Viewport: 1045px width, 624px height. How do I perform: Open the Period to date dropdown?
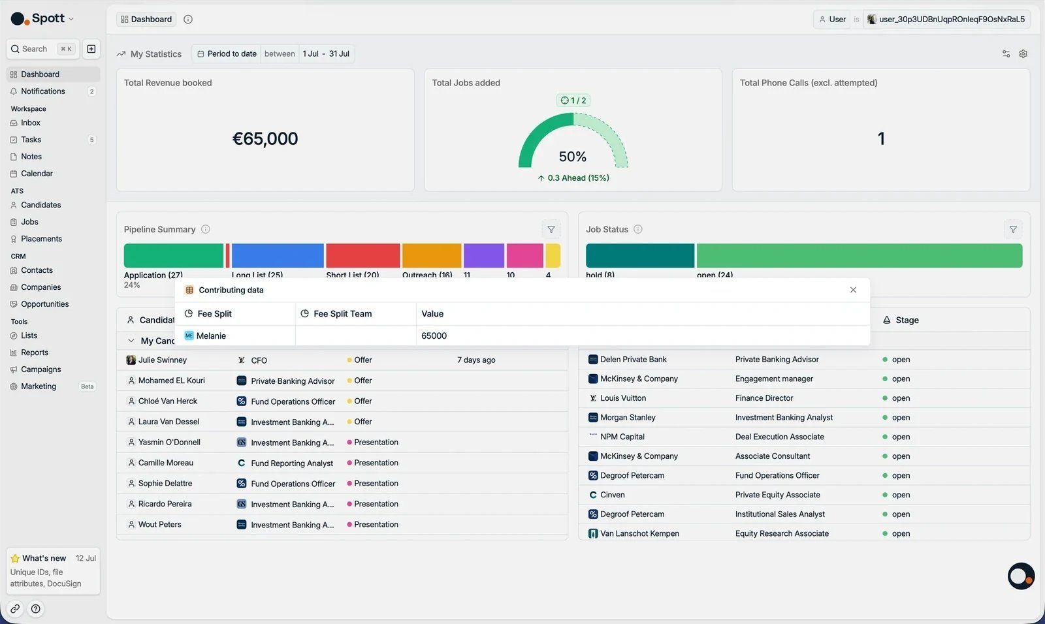tap(227, 54)
